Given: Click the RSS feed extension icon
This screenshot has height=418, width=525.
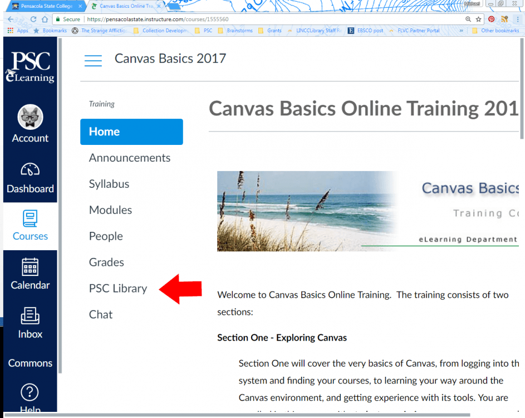Looking at the screenshot, I should click(504, 19).
